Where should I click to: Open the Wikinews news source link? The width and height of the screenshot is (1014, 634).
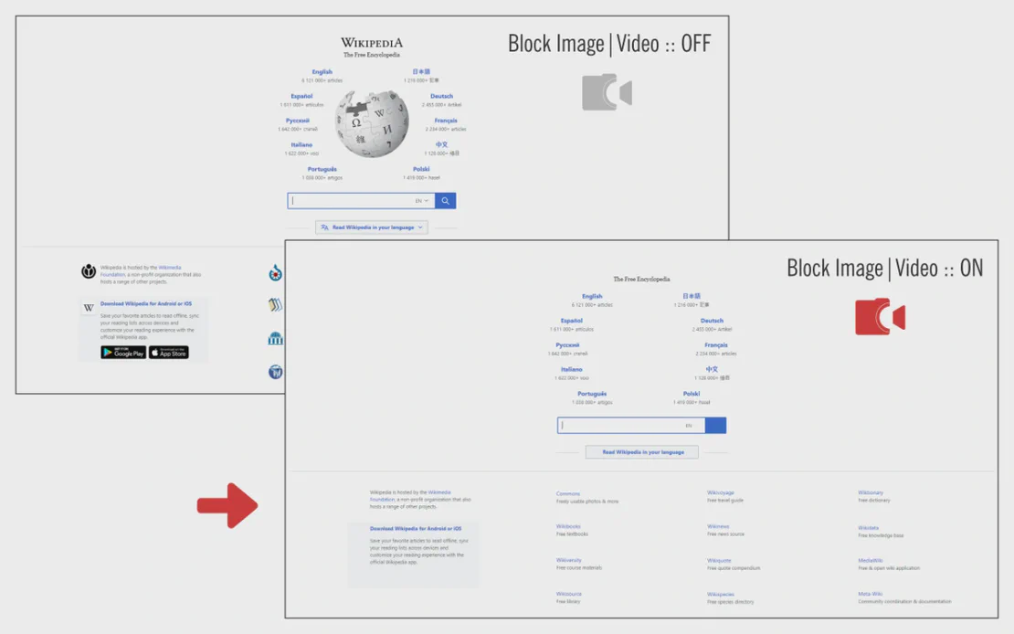coord(718,526)
